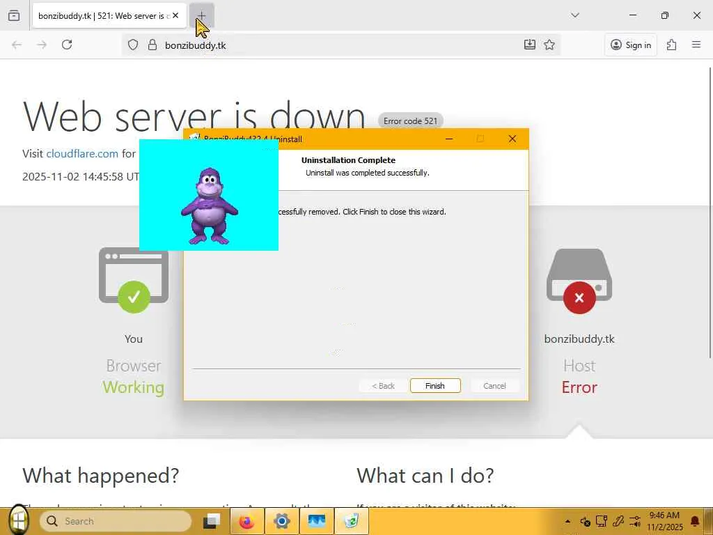
Task: Show site security lock information
Action: pyautogui.click(x=152, y=45)
